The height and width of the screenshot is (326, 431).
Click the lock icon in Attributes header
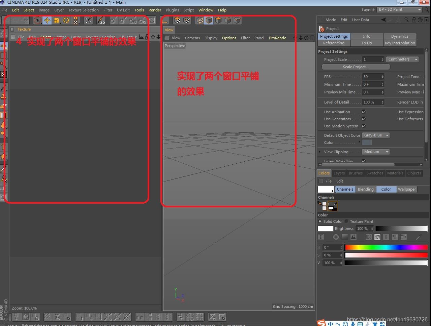pyautogui.click(x=413, y=20)
